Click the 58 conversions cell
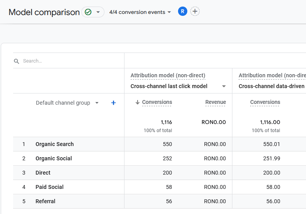Image resolution: width=306 pixels, height=214 pixels. pyautogui.click(x=169, y=187)
